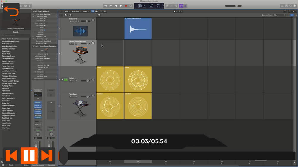Select the FL_123BPM_FX_CRASH_21 audio cell
This screenshot has height=167, width=298.
click(138, 28)
